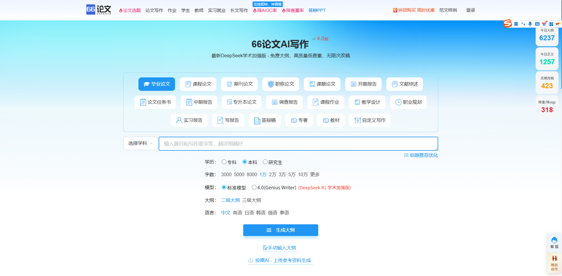Select the 答辩稿 writing type icon
The height and width of the screenshot is (276, 562).
[256, 120]
